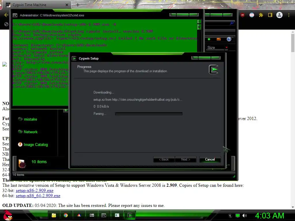Open the colorful triangle app on taskbar
The image size is (295, 221).
point(79,215)
